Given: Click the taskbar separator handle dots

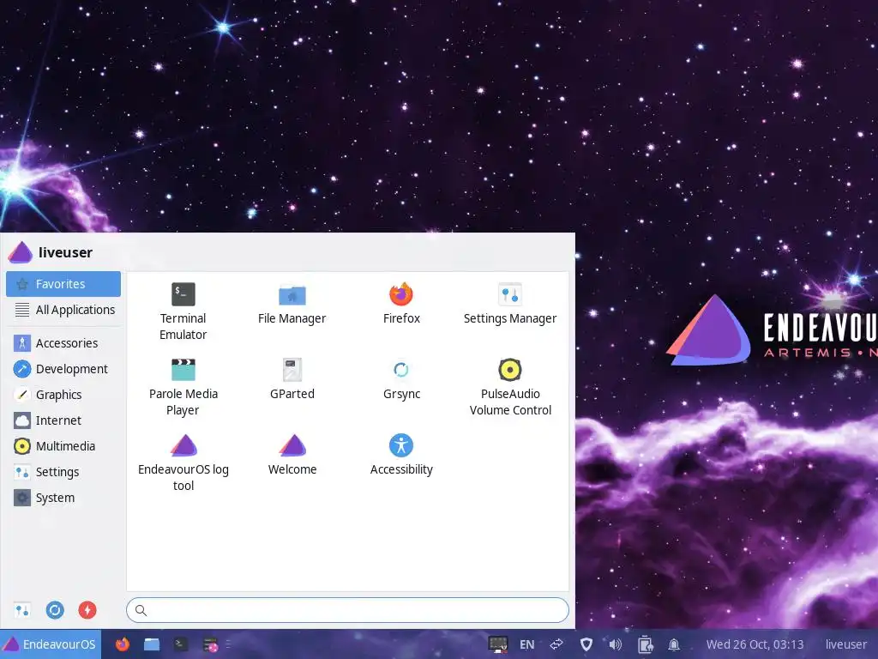Looking at the screenshot, I should [228, 644].
